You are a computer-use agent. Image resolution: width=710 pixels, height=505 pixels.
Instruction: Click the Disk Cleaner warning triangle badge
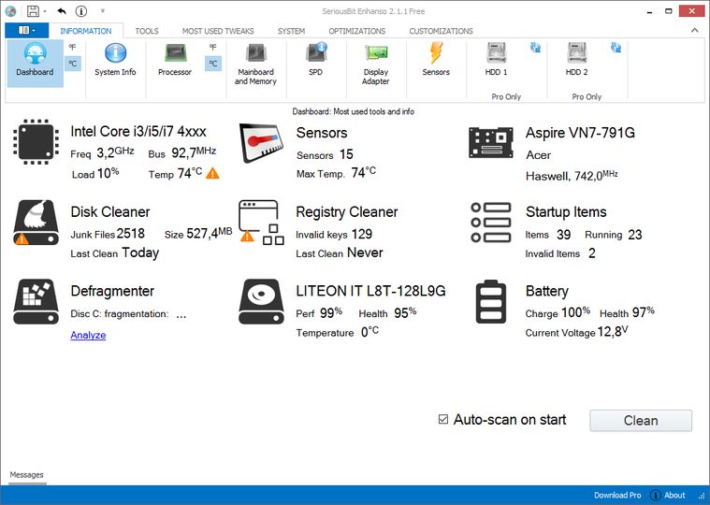tap(22, 238)
